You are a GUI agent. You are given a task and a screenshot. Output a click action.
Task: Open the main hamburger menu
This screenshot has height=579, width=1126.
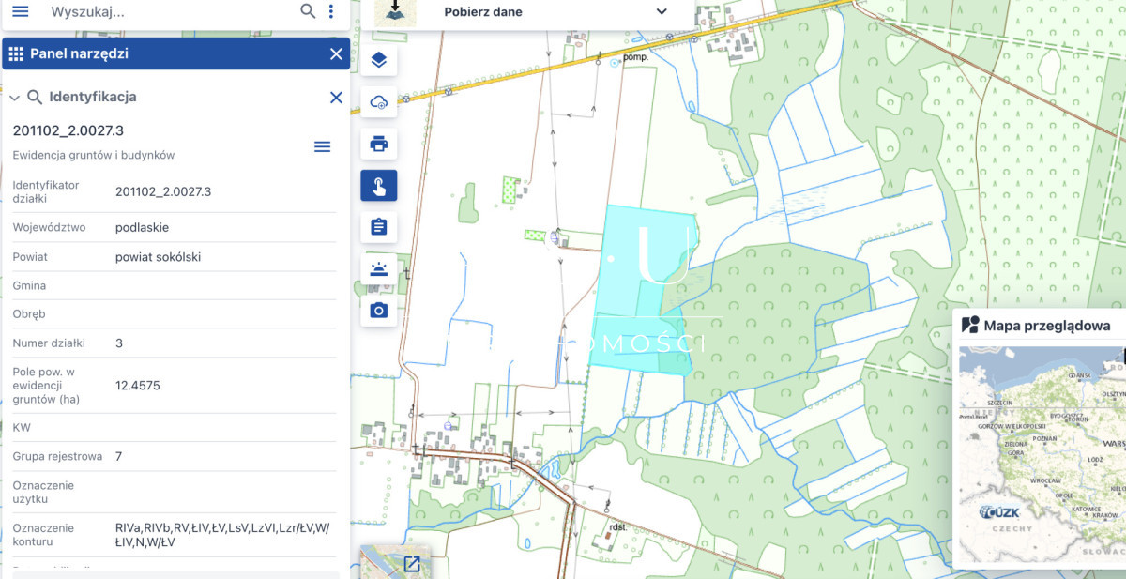tap(20, 11)
